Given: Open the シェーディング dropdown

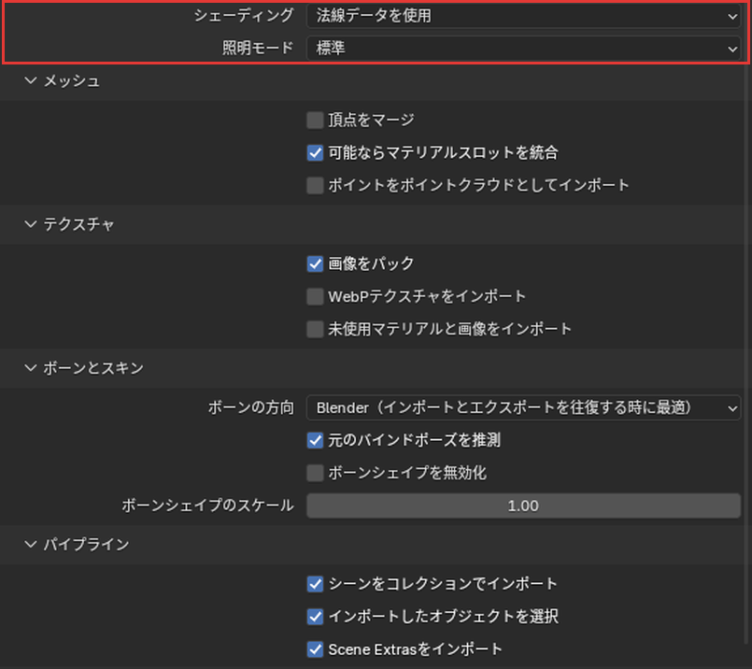Looking at the screenshot, I should pos(523,16).
